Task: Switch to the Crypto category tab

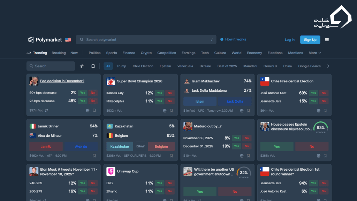Action: pyautogui.click(x=146, y=53)
